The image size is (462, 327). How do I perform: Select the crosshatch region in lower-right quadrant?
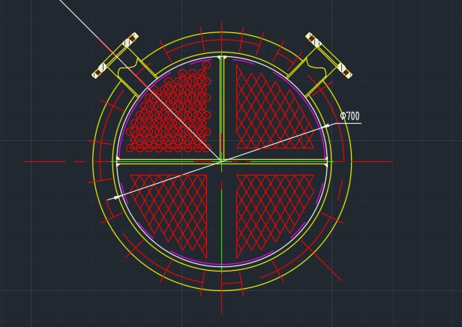pos(275,217)
